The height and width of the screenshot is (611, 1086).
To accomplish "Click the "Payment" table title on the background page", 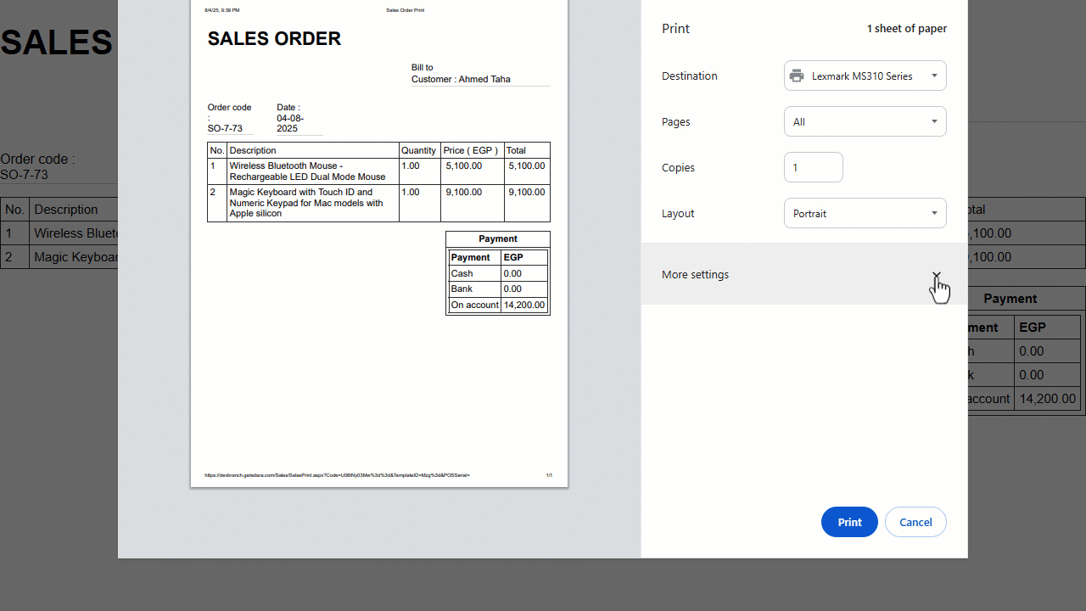I will (x=1010, y=299).
